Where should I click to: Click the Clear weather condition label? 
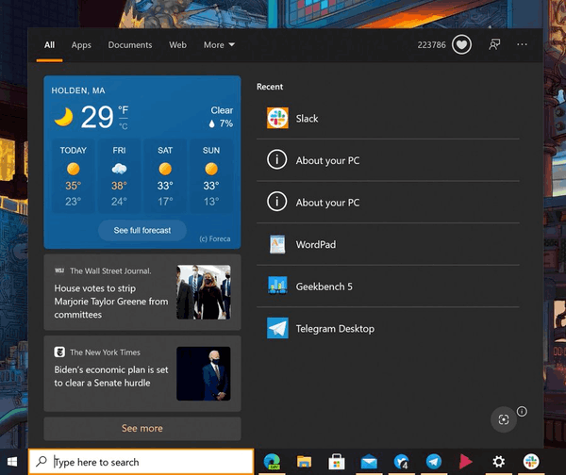coord(222,110)
